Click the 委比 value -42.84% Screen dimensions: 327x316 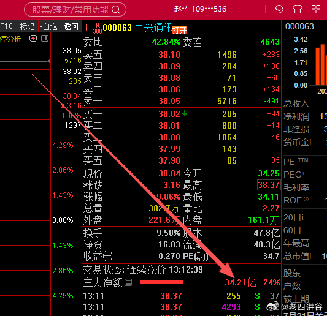[164, 42]
